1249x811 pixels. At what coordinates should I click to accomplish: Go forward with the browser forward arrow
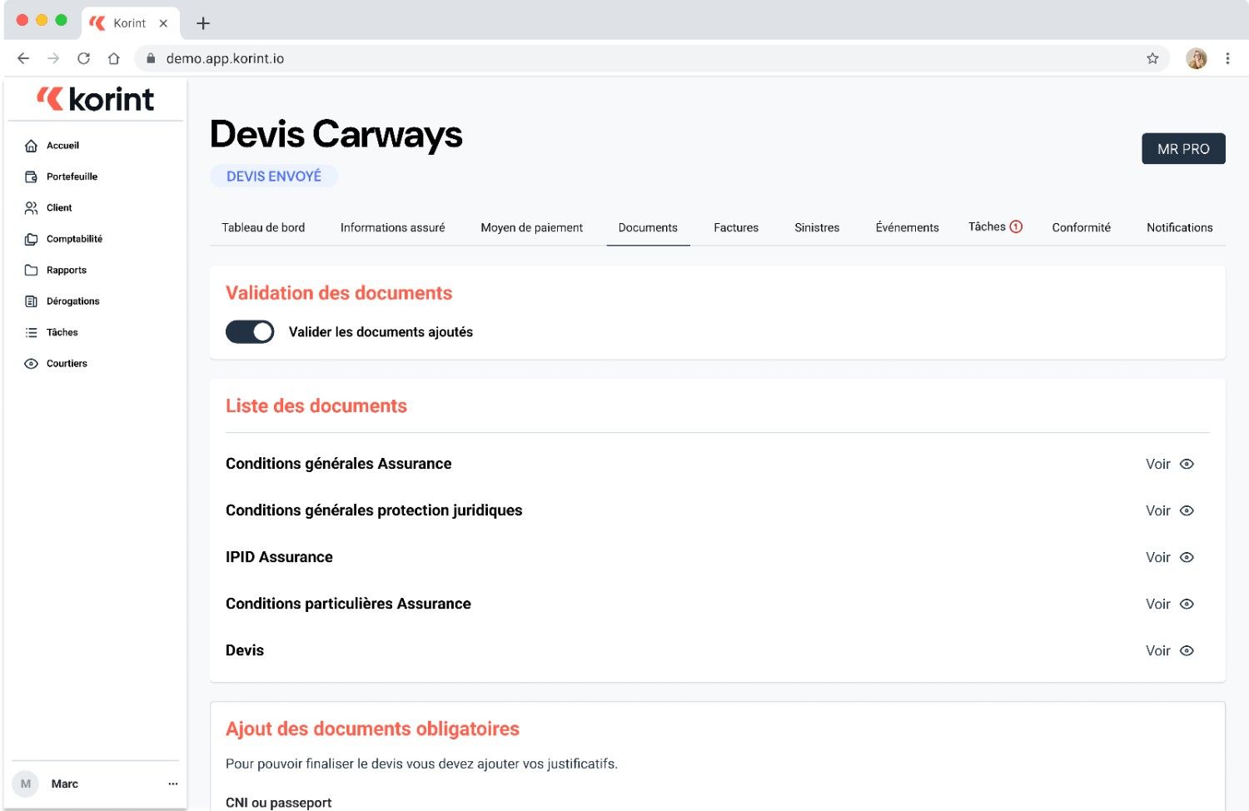(x=53, y=58)
